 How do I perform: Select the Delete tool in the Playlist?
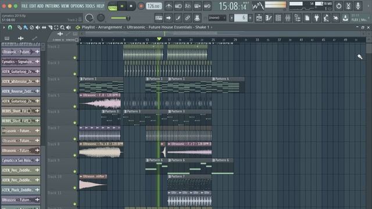[x=31, y=27]
